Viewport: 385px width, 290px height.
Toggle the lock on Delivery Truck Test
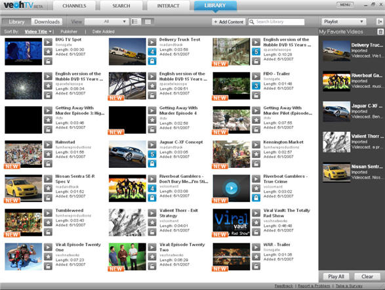tap(152, 61)
